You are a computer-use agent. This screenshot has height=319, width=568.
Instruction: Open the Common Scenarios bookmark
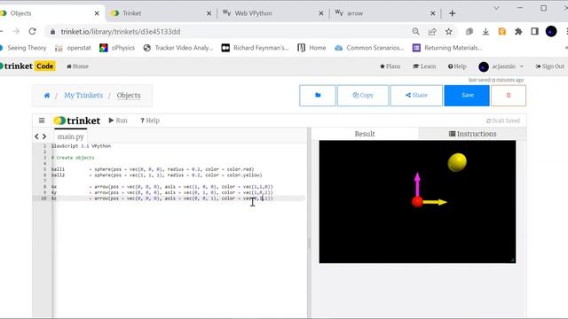[x=369, y=48]
